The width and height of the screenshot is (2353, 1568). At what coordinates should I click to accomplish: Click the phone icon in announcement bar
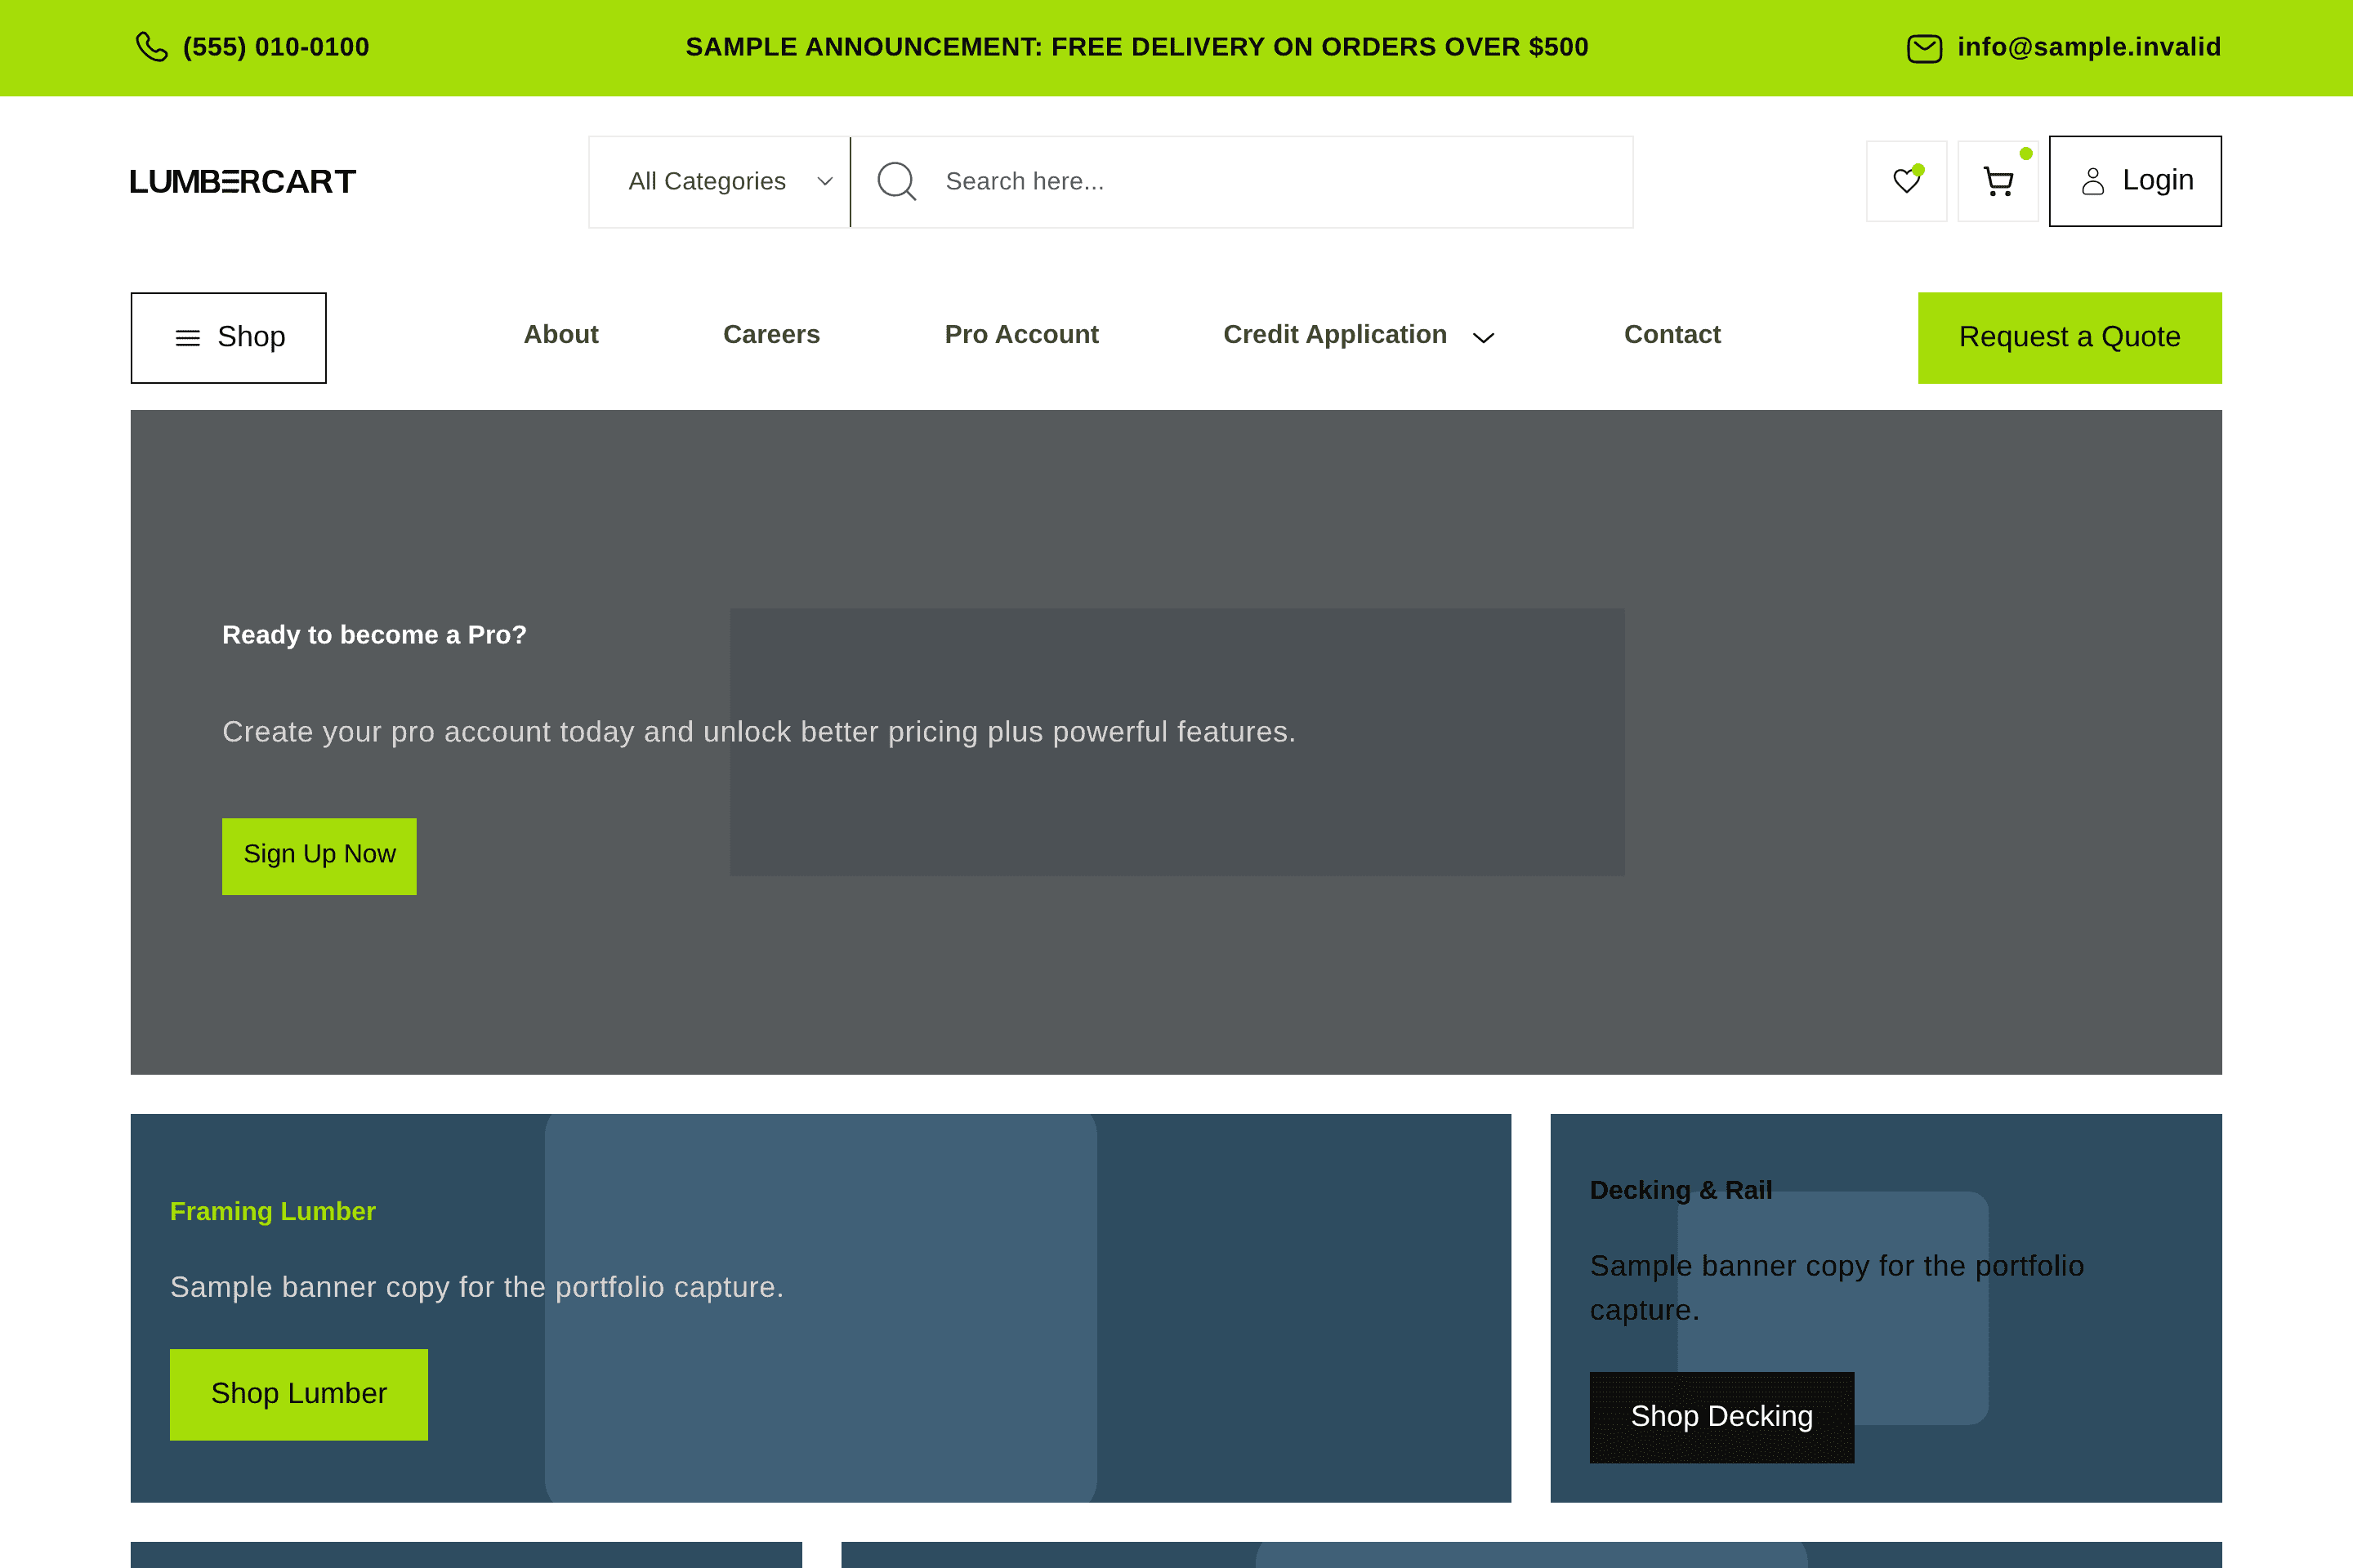pyautogui.click(x=151, y=47)
